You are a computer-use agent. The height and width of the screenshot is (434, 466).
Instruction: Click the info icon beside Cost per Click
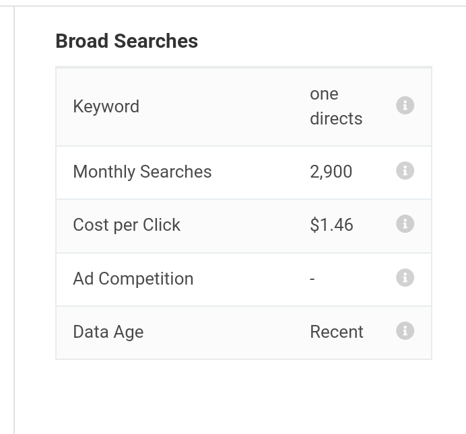coord(405,224)
